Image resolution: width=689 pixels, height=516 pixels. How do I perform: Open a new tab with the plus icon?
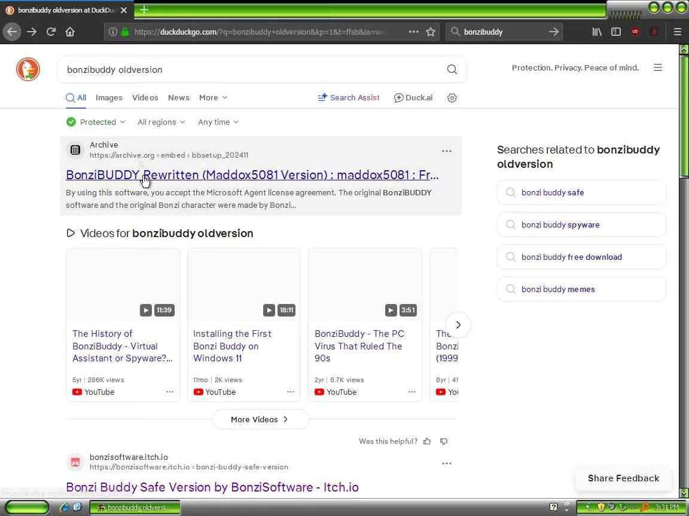pos(144,9)
